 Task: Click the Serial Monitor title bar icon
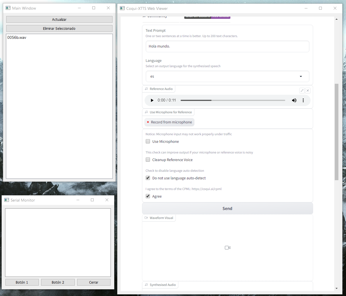click(7, 200)
